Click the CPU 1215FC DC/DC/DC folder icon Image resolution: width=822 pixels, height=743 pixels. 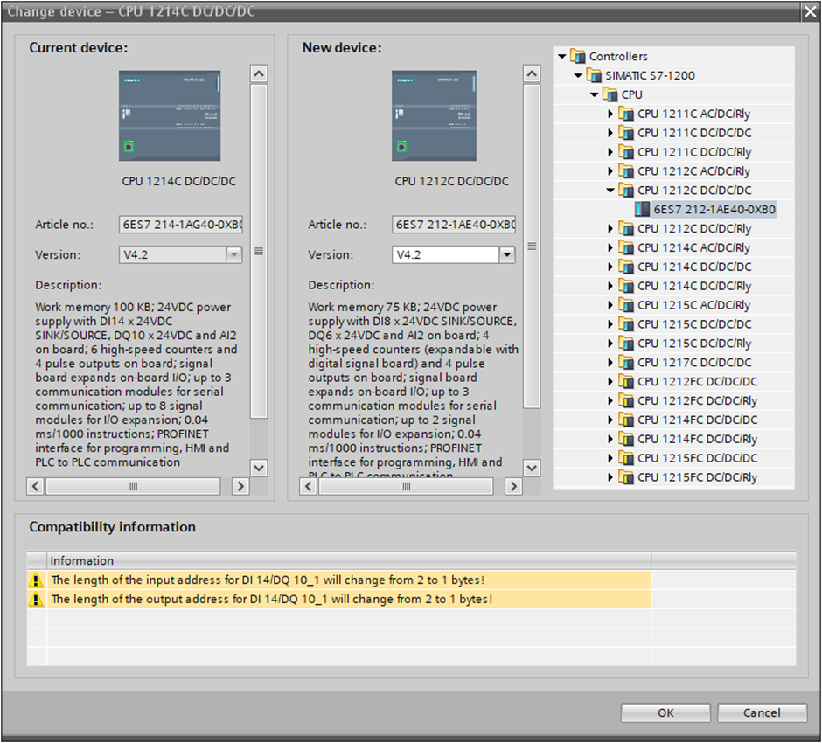[x=626, y=458]
